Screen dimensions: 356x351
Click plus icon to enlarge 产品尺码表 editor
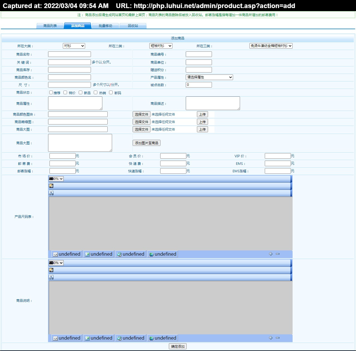[x=271, y=254]
